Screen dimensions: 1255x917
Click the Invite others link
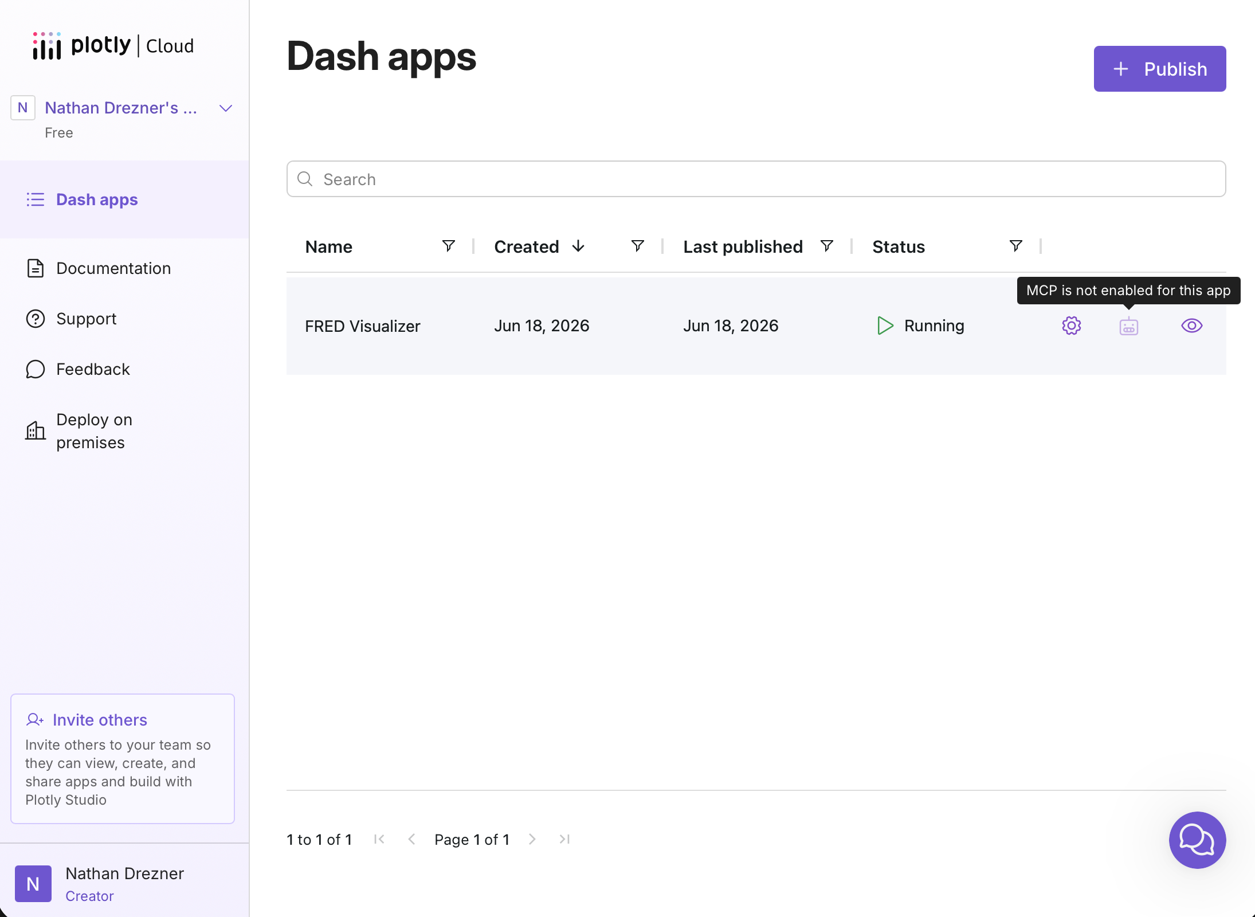[100, 720]
